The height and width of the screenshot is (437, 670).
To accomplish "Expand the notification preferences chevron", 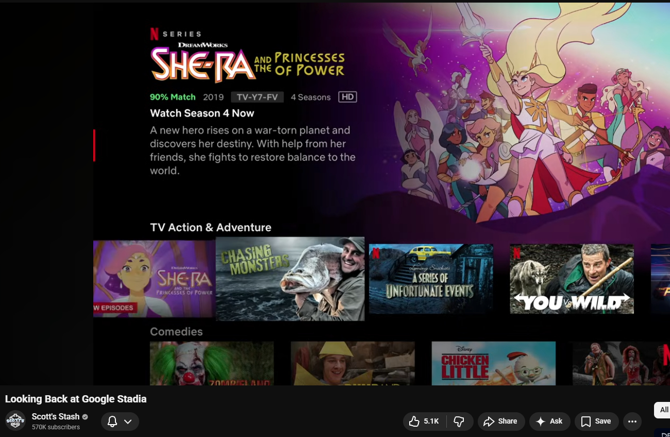I will click(x=128, y=422).
